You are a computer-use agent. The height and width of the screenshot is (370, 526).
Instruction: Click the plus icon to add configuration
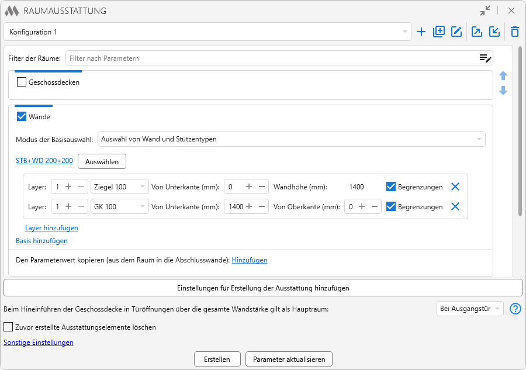pyautogui.click(x=421, y=32)
